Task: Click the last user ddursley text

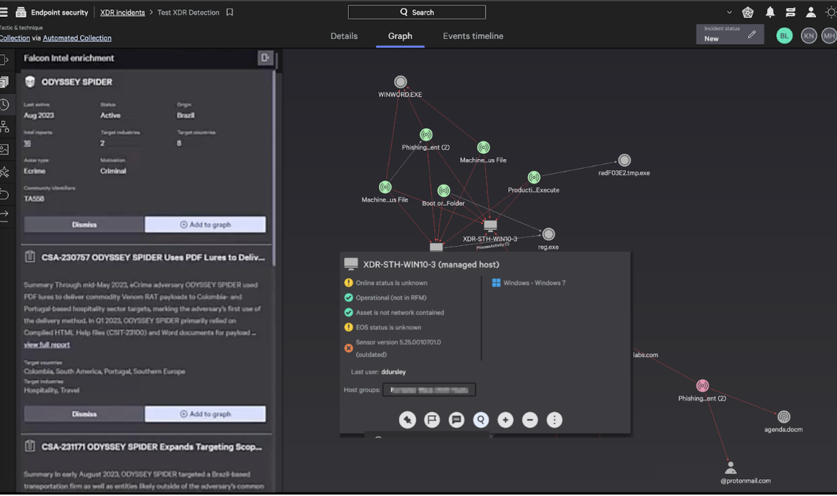Action: 394,372
